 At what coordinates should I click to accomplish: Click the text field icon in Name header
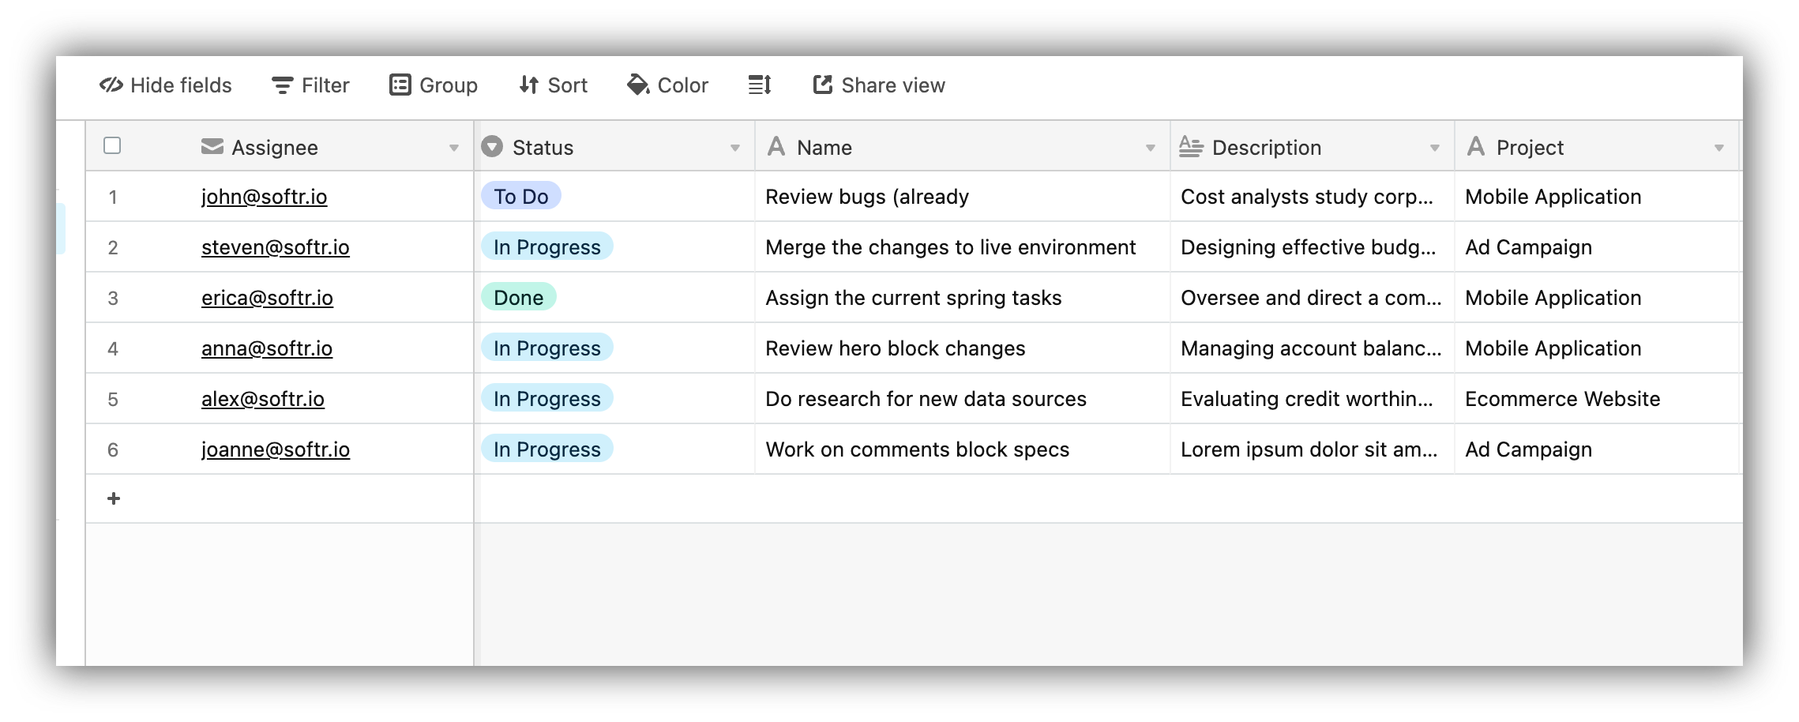click(x=777, y=146)
